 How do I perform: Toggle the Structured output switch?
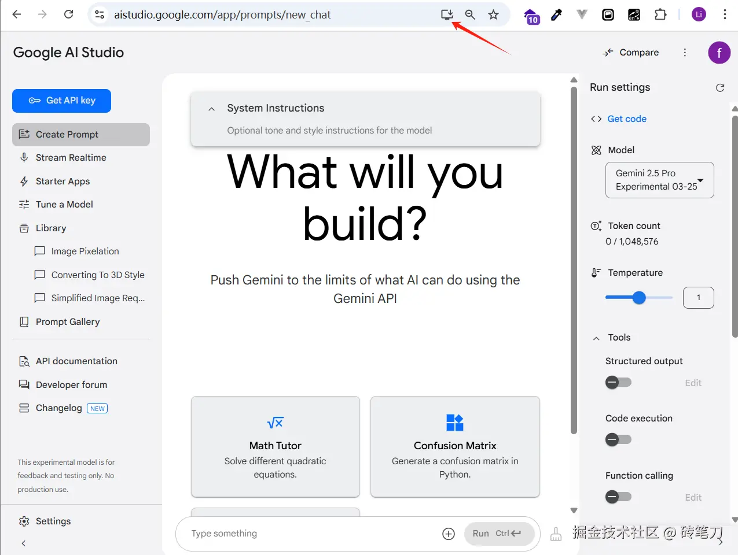(618, 382)
